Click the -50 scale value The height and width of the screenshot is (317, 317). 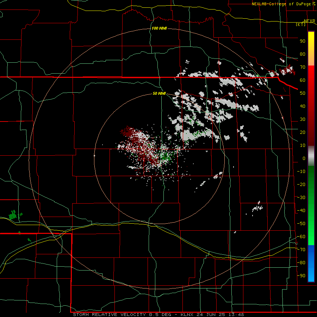coord(301,224)
